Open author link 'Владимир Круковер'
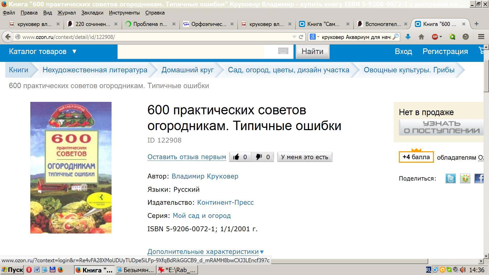 [x=205, y=176]
